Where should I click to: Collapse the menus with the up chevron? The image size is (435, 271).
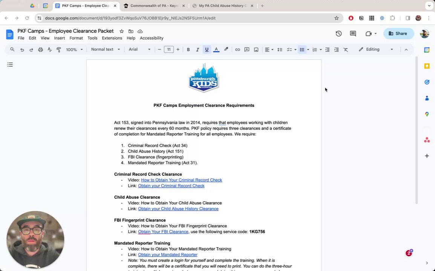406,50
